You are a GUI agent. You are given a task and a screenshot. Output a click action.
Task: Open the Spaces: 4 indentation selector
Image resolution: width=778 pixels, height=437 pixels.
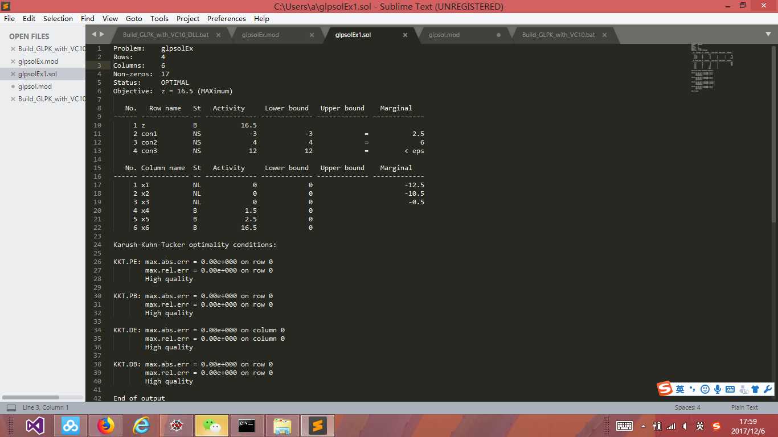(687, 407)
